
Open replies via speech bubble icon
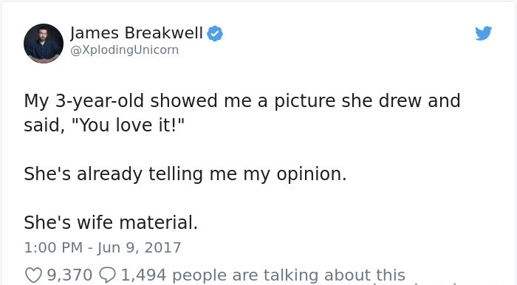(x=108, y=275)
